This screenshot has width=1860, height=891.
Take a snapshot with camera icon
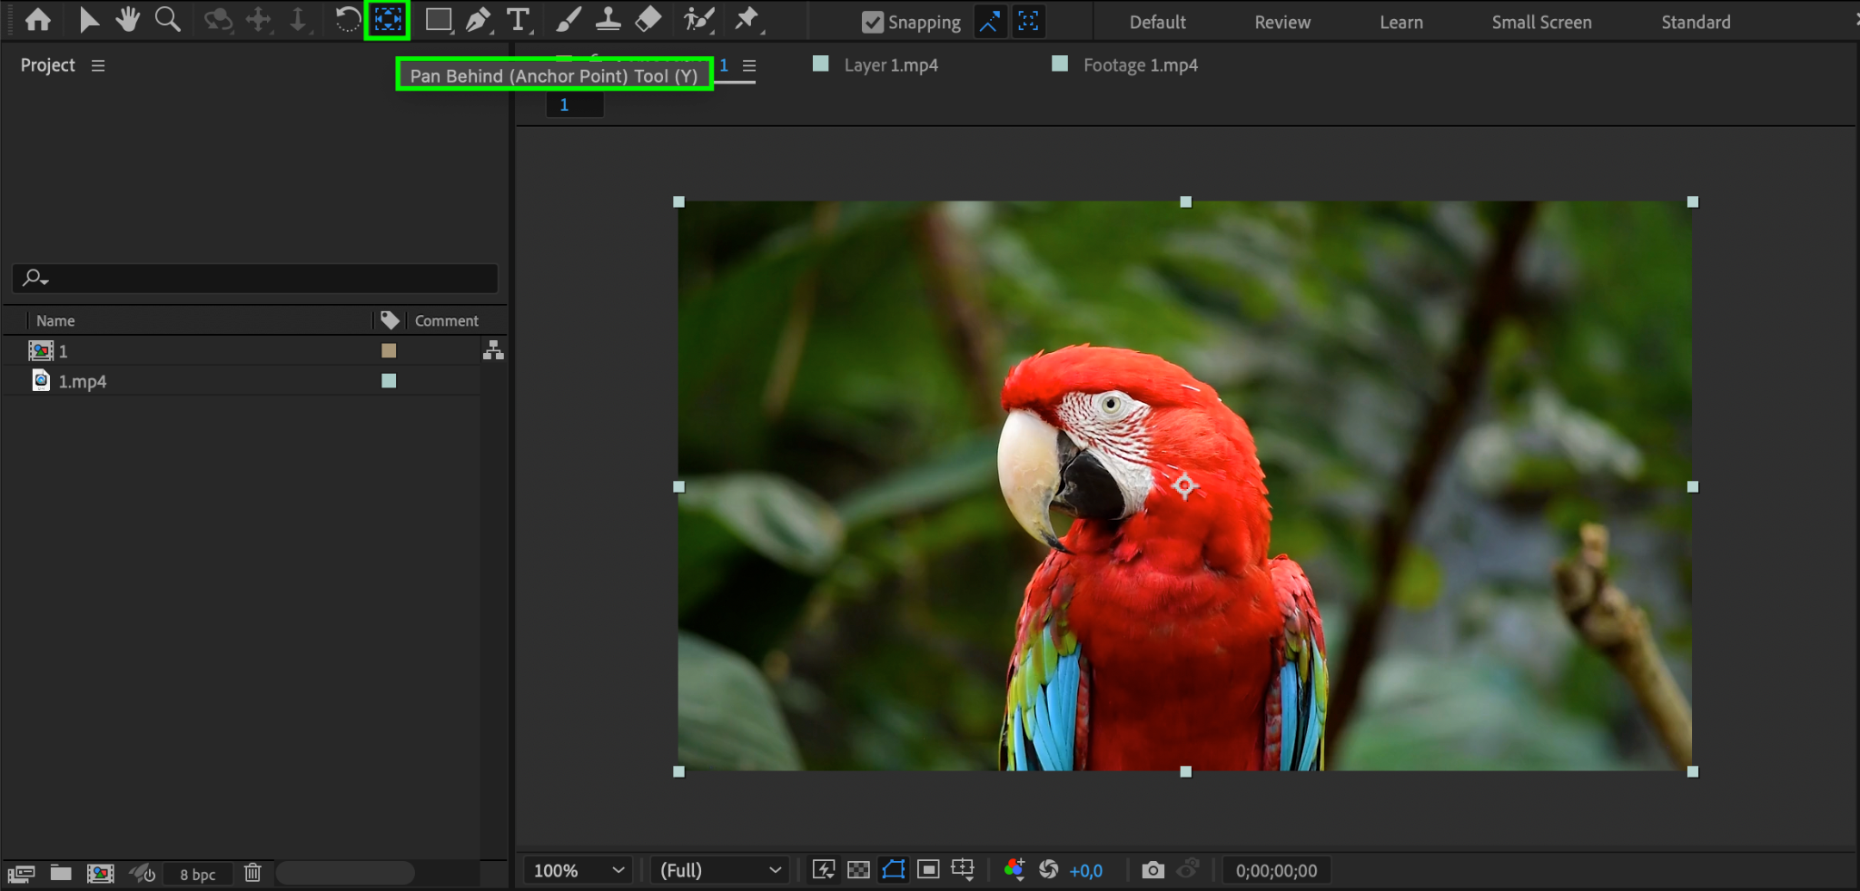pos(1153,870)
